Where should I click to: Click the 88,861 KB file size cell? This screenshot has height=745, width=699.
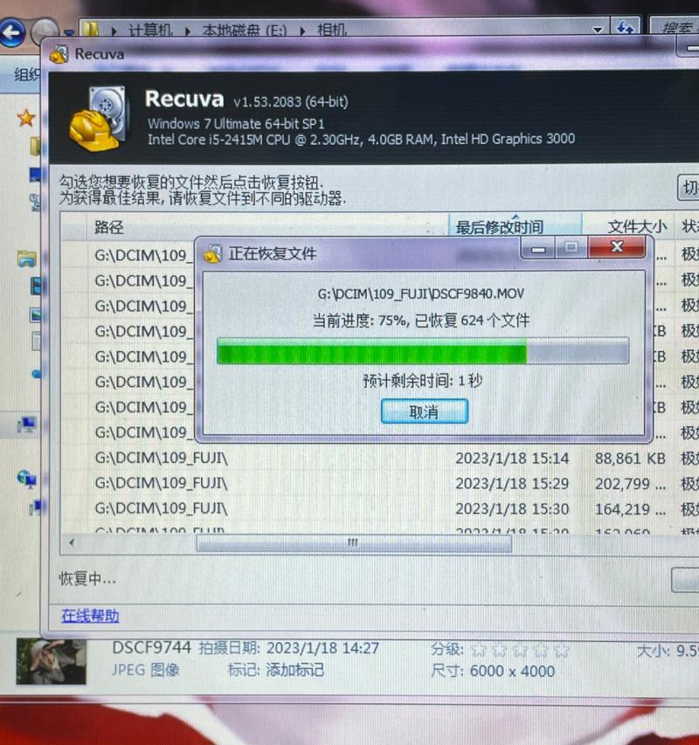point(630,459)
